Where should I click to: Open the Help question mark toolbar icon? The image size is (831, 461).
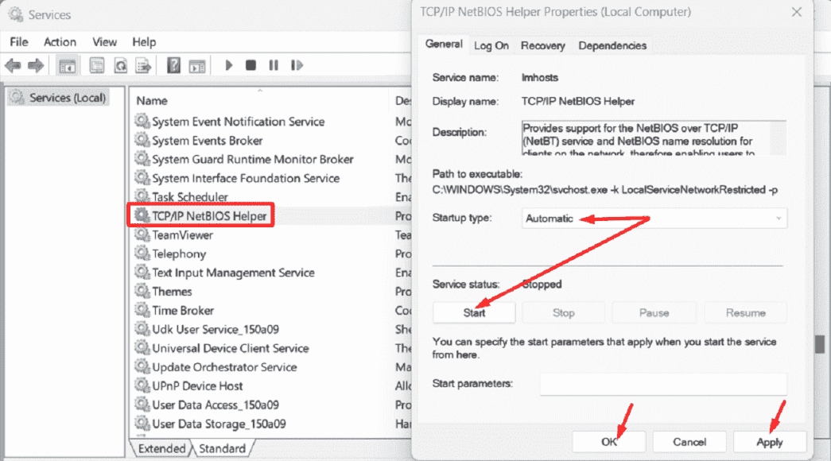click(x=173, y=66)
